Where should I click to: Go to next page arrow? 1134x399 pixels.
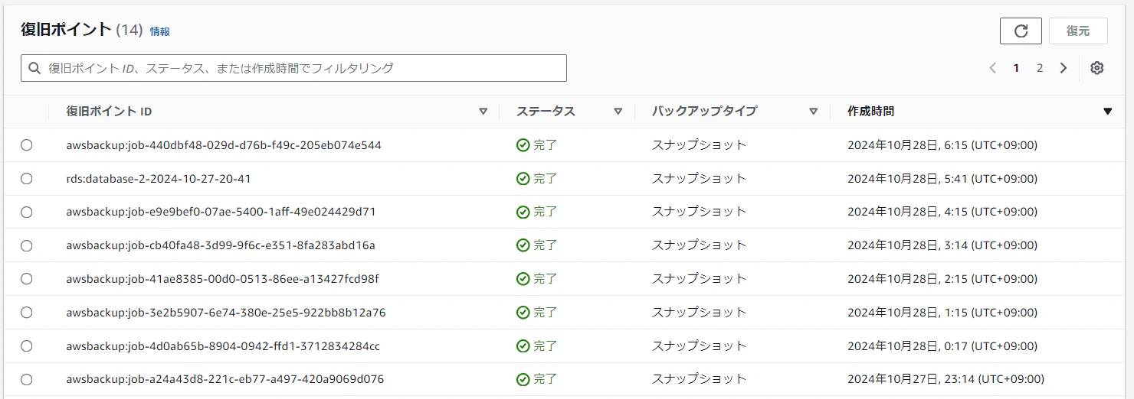point(1064,68)
